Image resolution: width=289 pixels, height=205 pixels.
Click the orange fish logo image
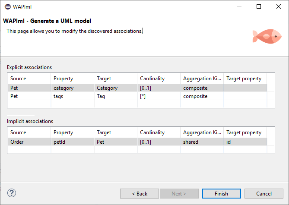coord(267,36)
